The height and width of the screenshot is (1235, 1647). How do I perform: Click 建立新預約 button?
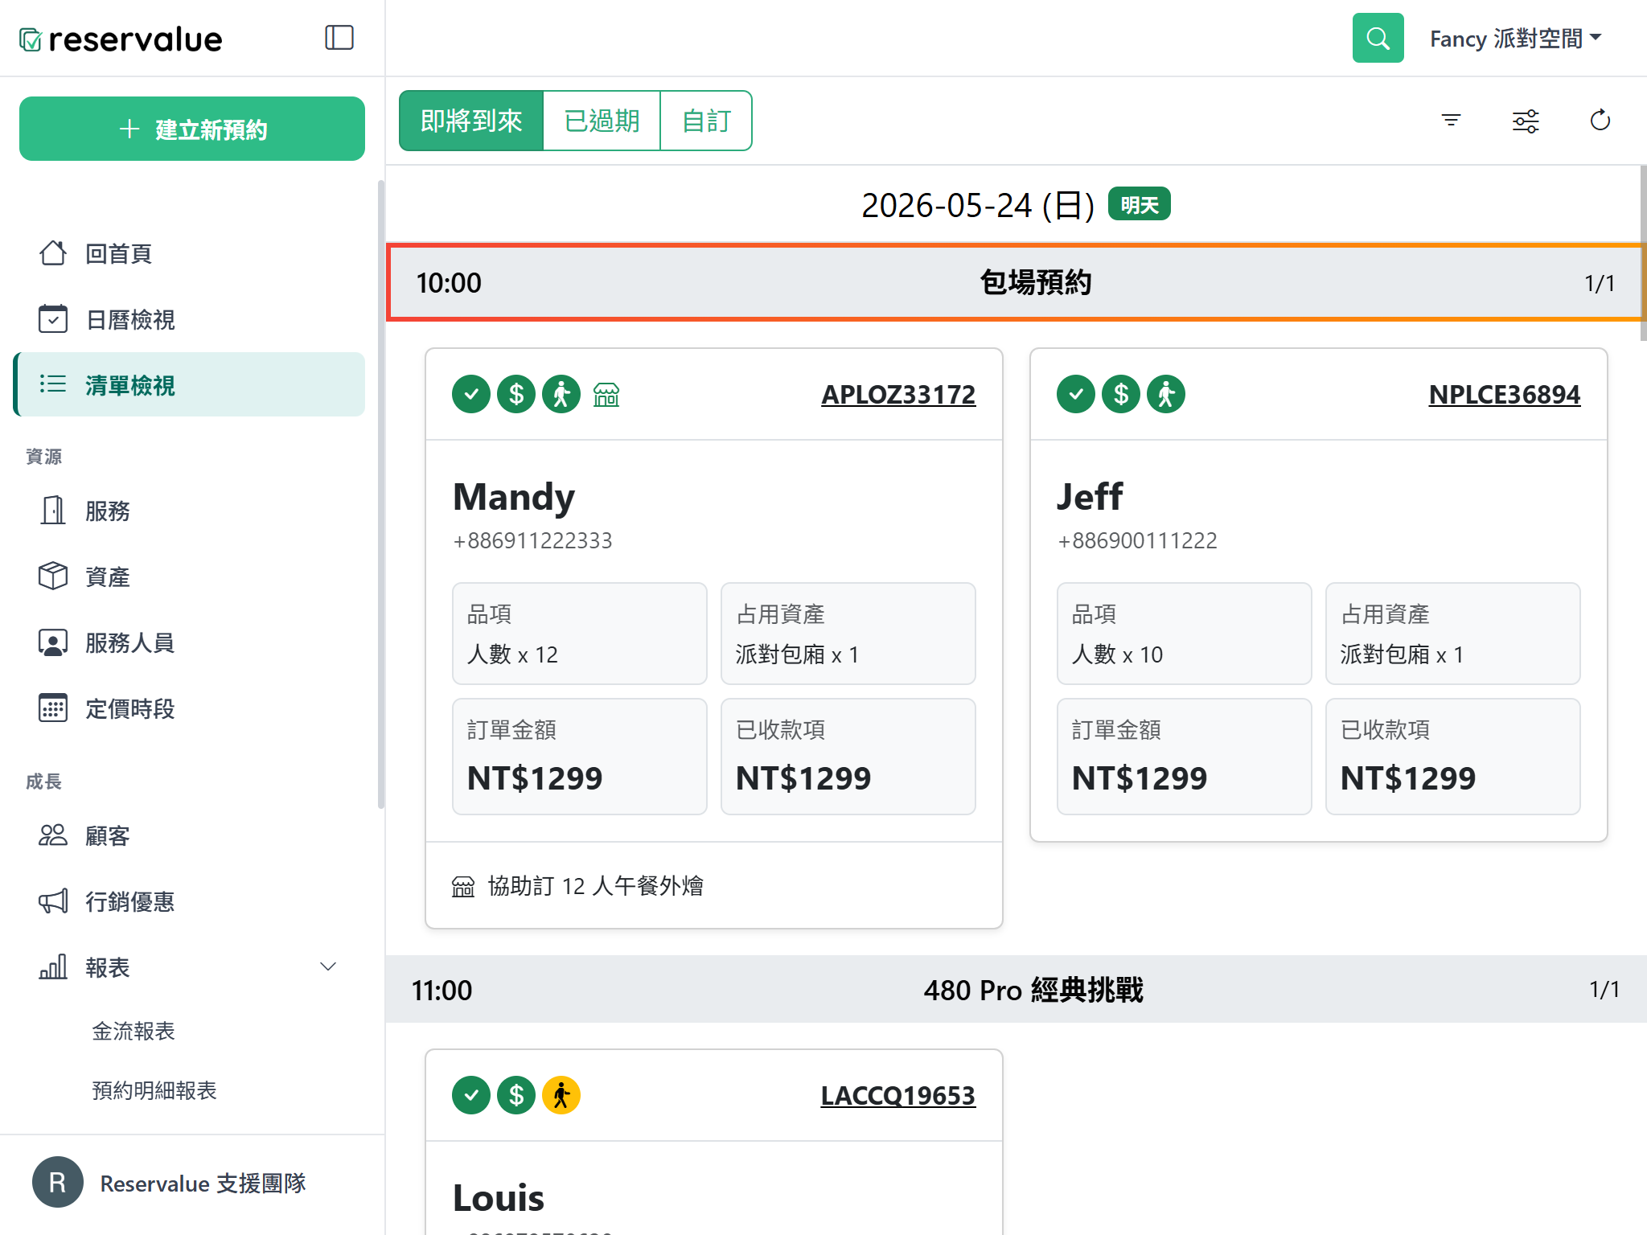coord(192,129)
